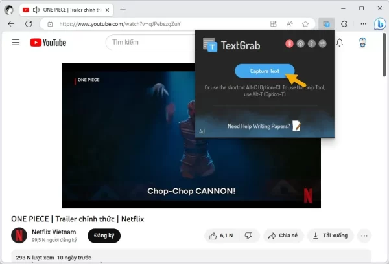
Task: Go to YouTube home via logo
Action: [48, 43]
